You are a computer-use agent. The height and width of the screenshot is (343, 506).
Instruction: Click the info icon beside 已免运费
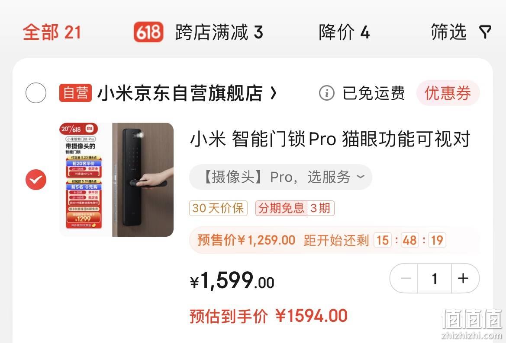point(326,93)
